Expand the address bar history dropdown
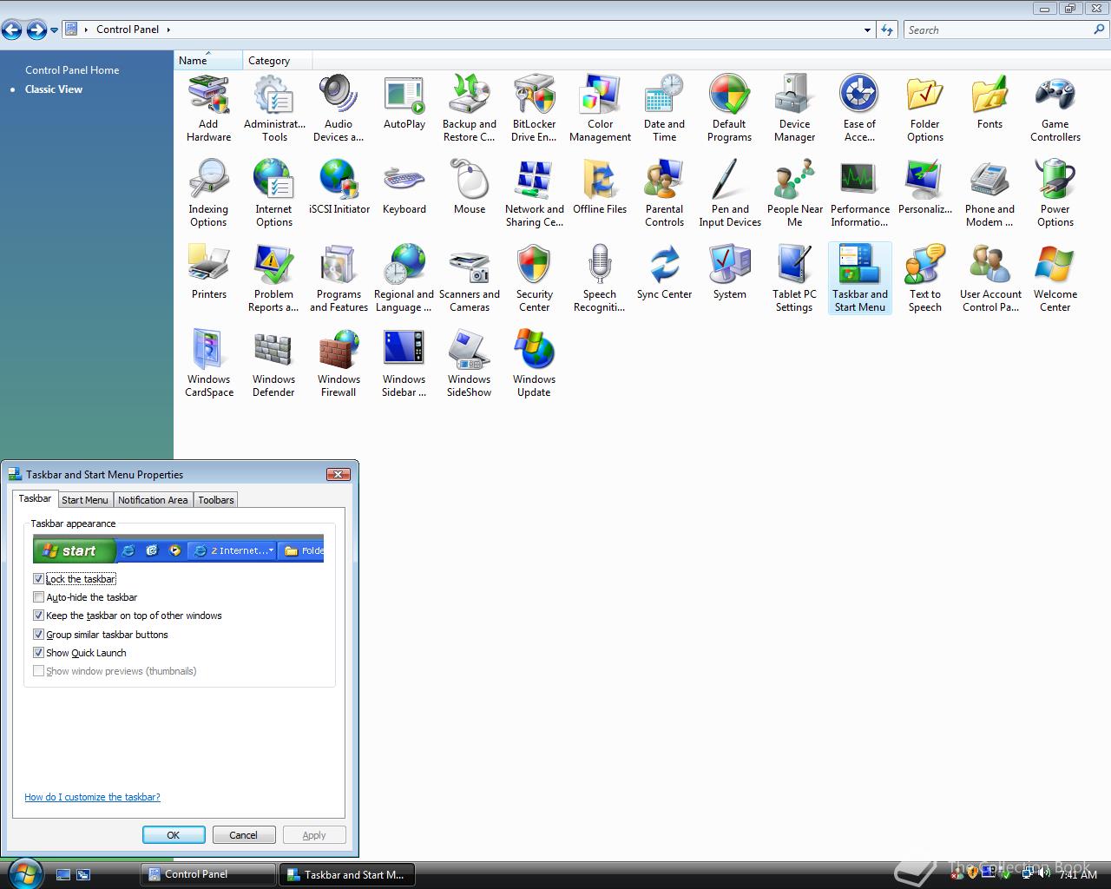 [867, 30]
